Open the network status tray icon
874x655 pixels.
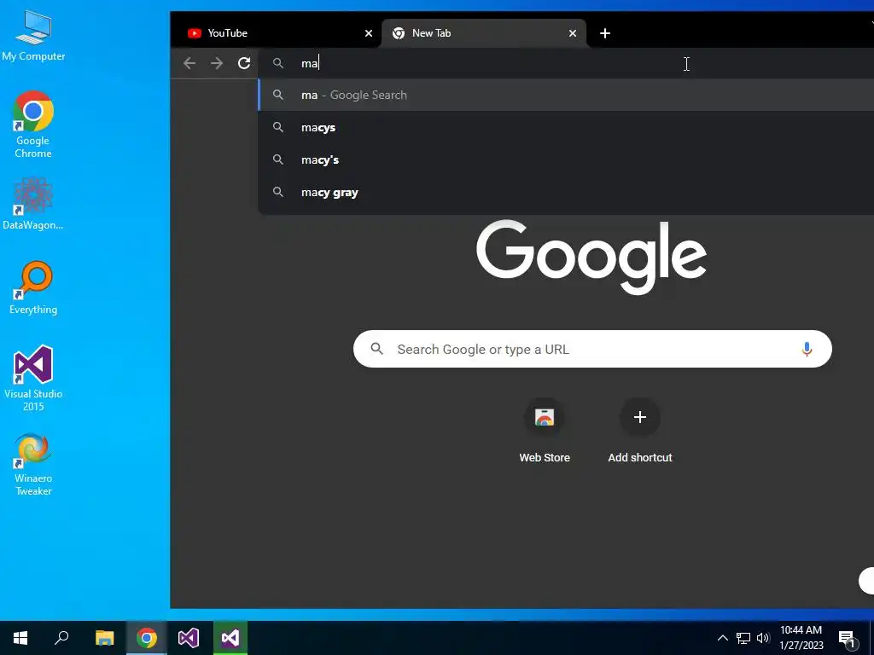click(743, 638)
